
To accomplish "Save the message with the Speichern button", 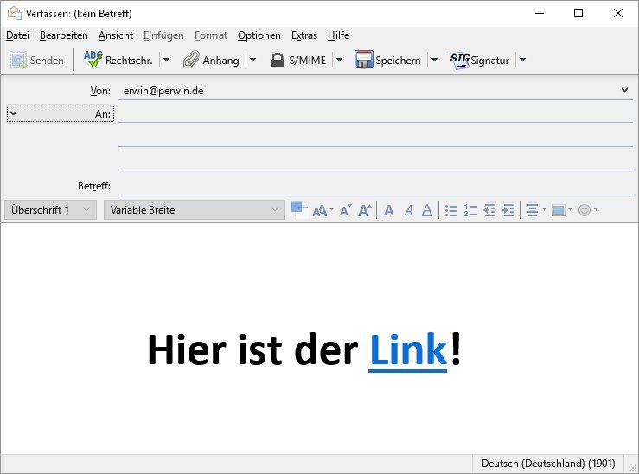I will (387, 61).
